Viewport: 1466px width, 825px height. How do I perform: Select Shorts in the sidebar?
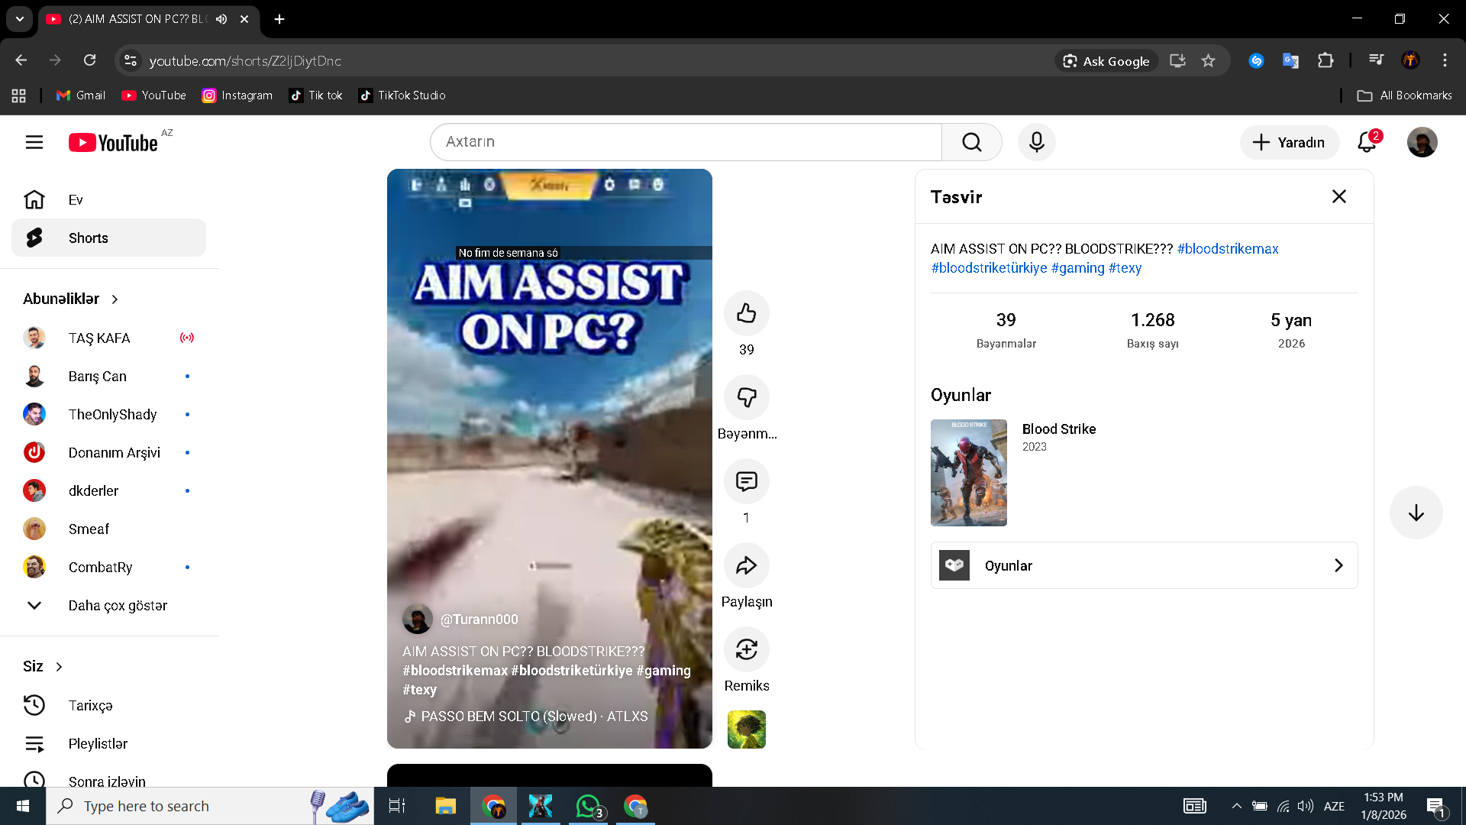click(x=108, y=238)
